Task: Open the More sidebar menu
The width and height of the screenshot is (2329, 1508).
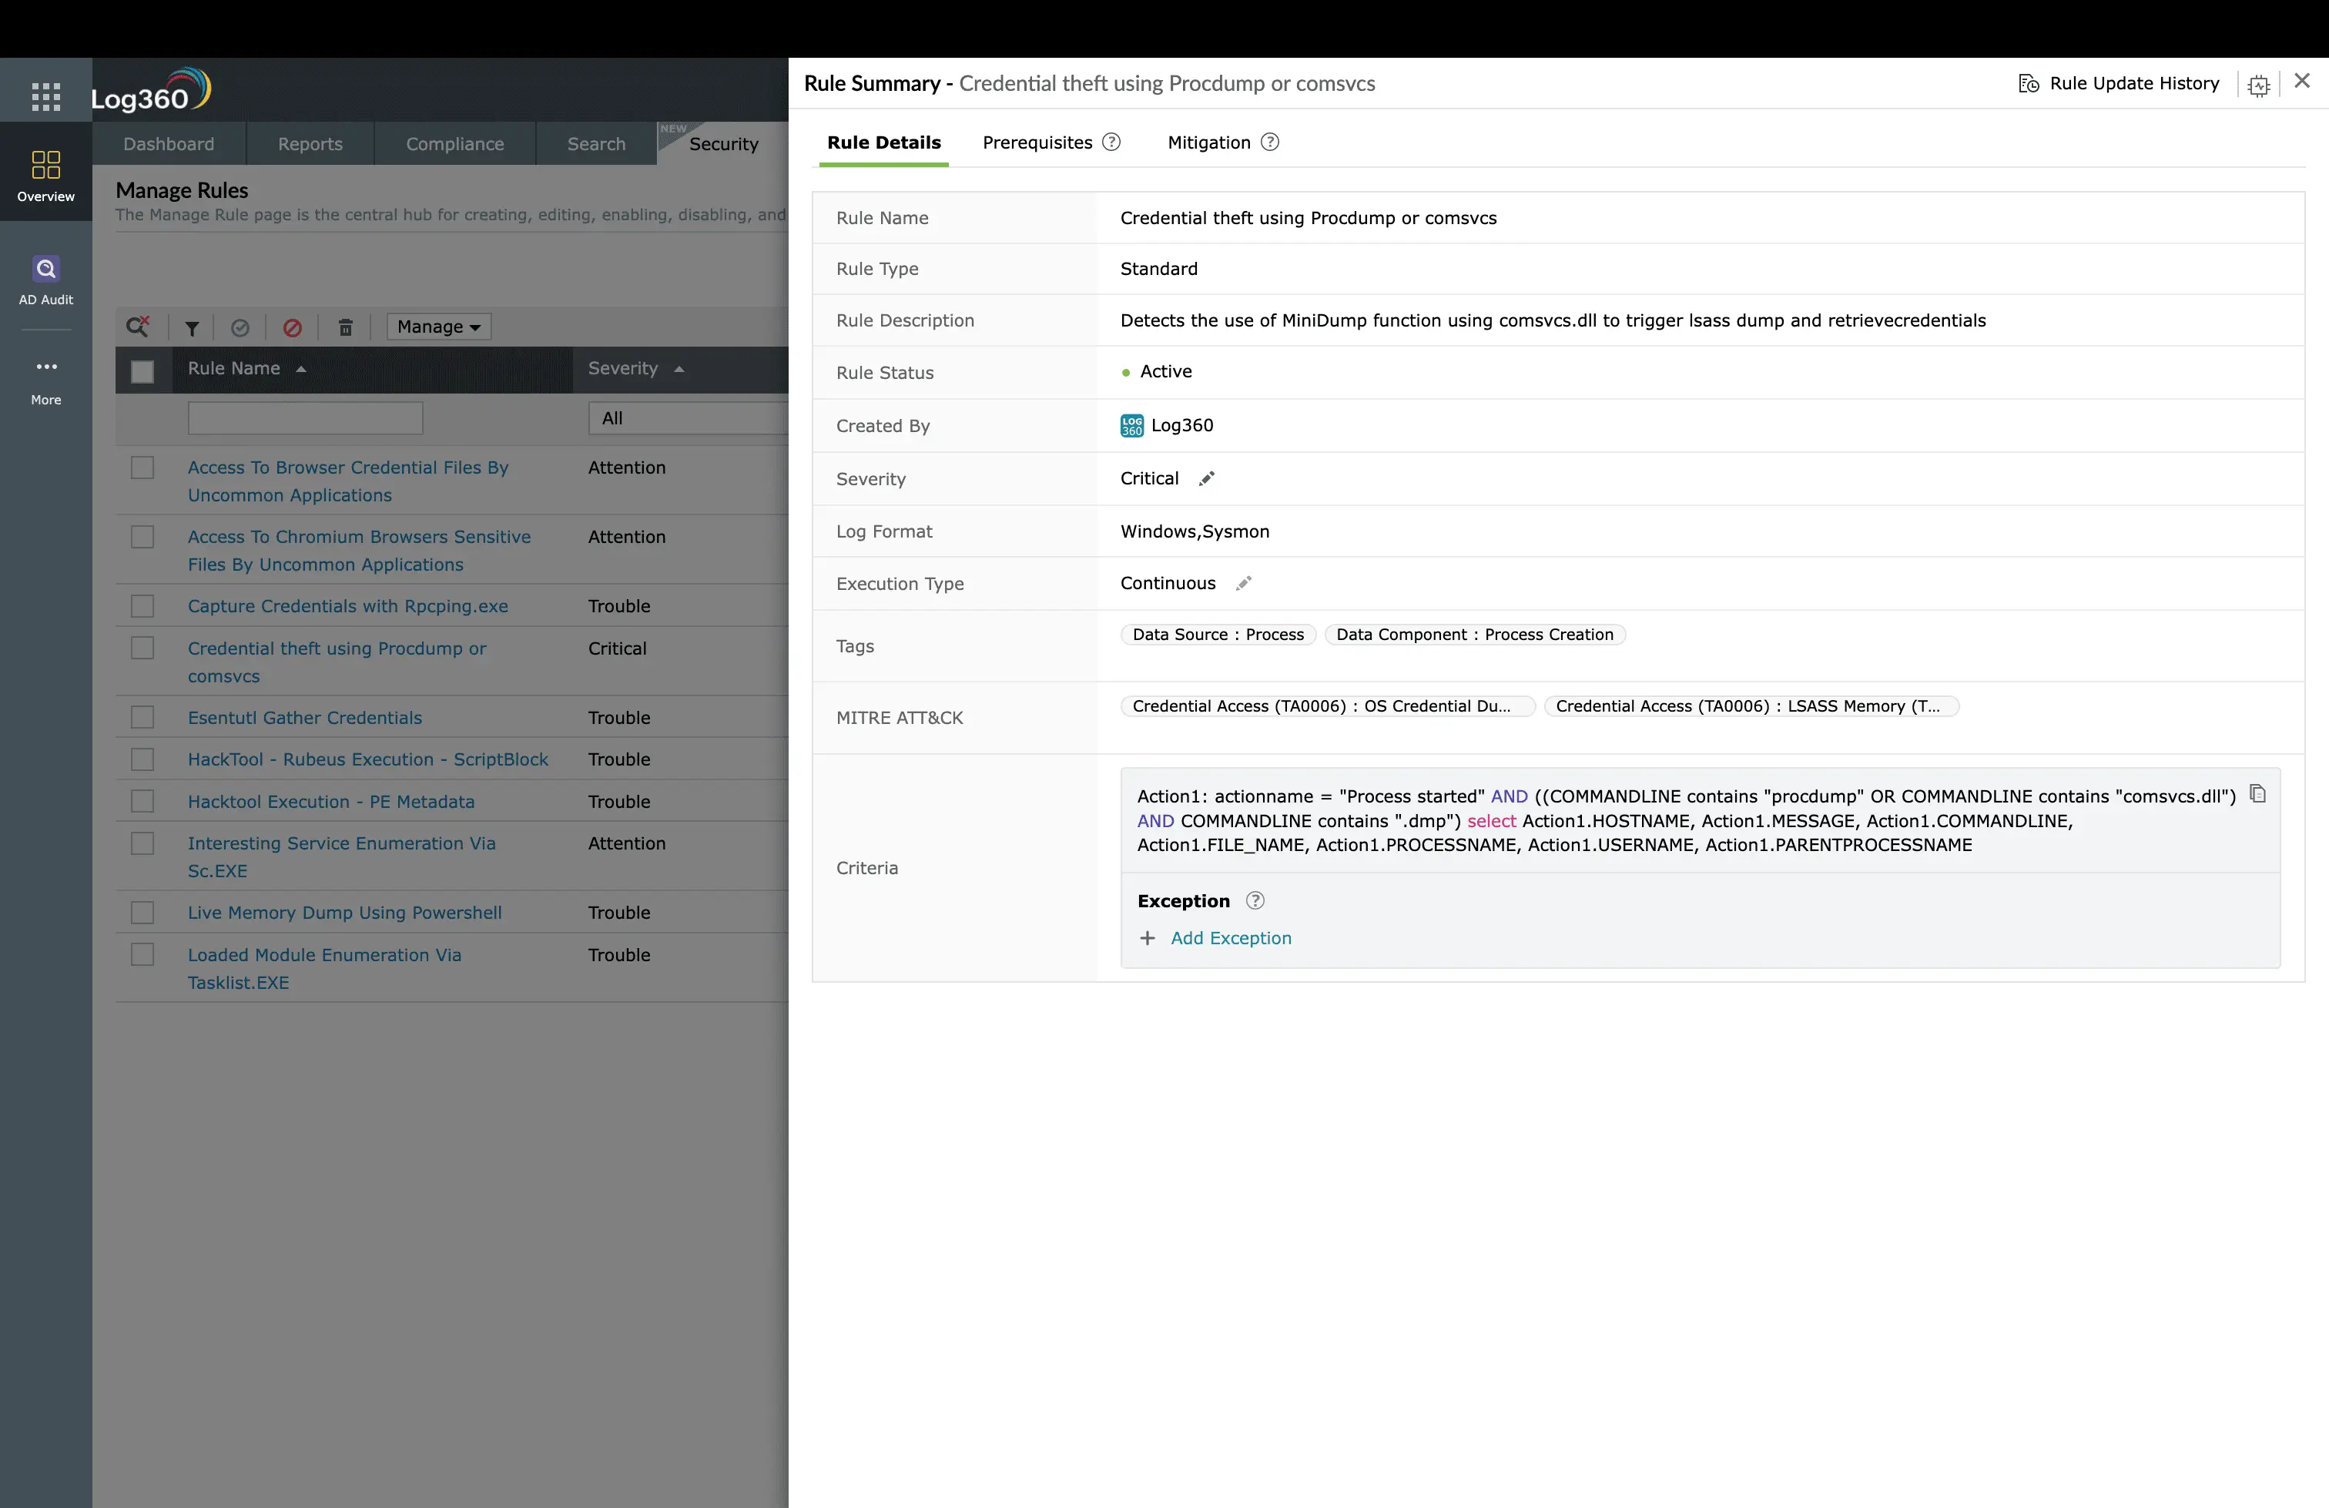Action: (46, 382)
